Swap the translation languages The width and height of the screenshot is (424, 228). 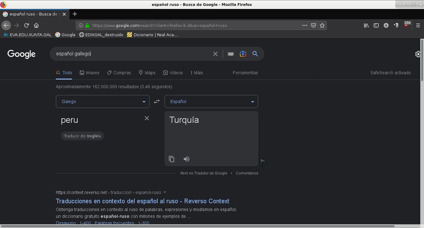[x=157, y=101]
